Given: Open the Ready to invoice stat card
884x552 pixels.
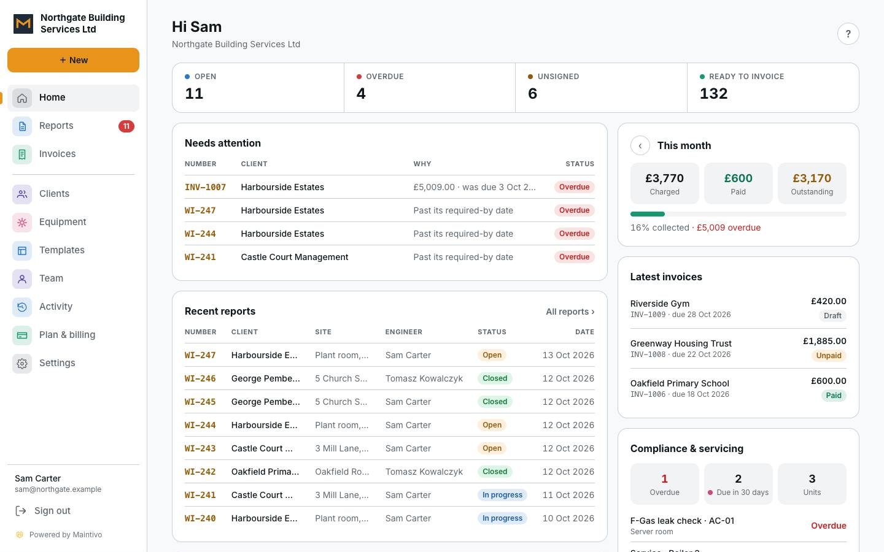Looking at the screenshot, I should click(773, 88).
